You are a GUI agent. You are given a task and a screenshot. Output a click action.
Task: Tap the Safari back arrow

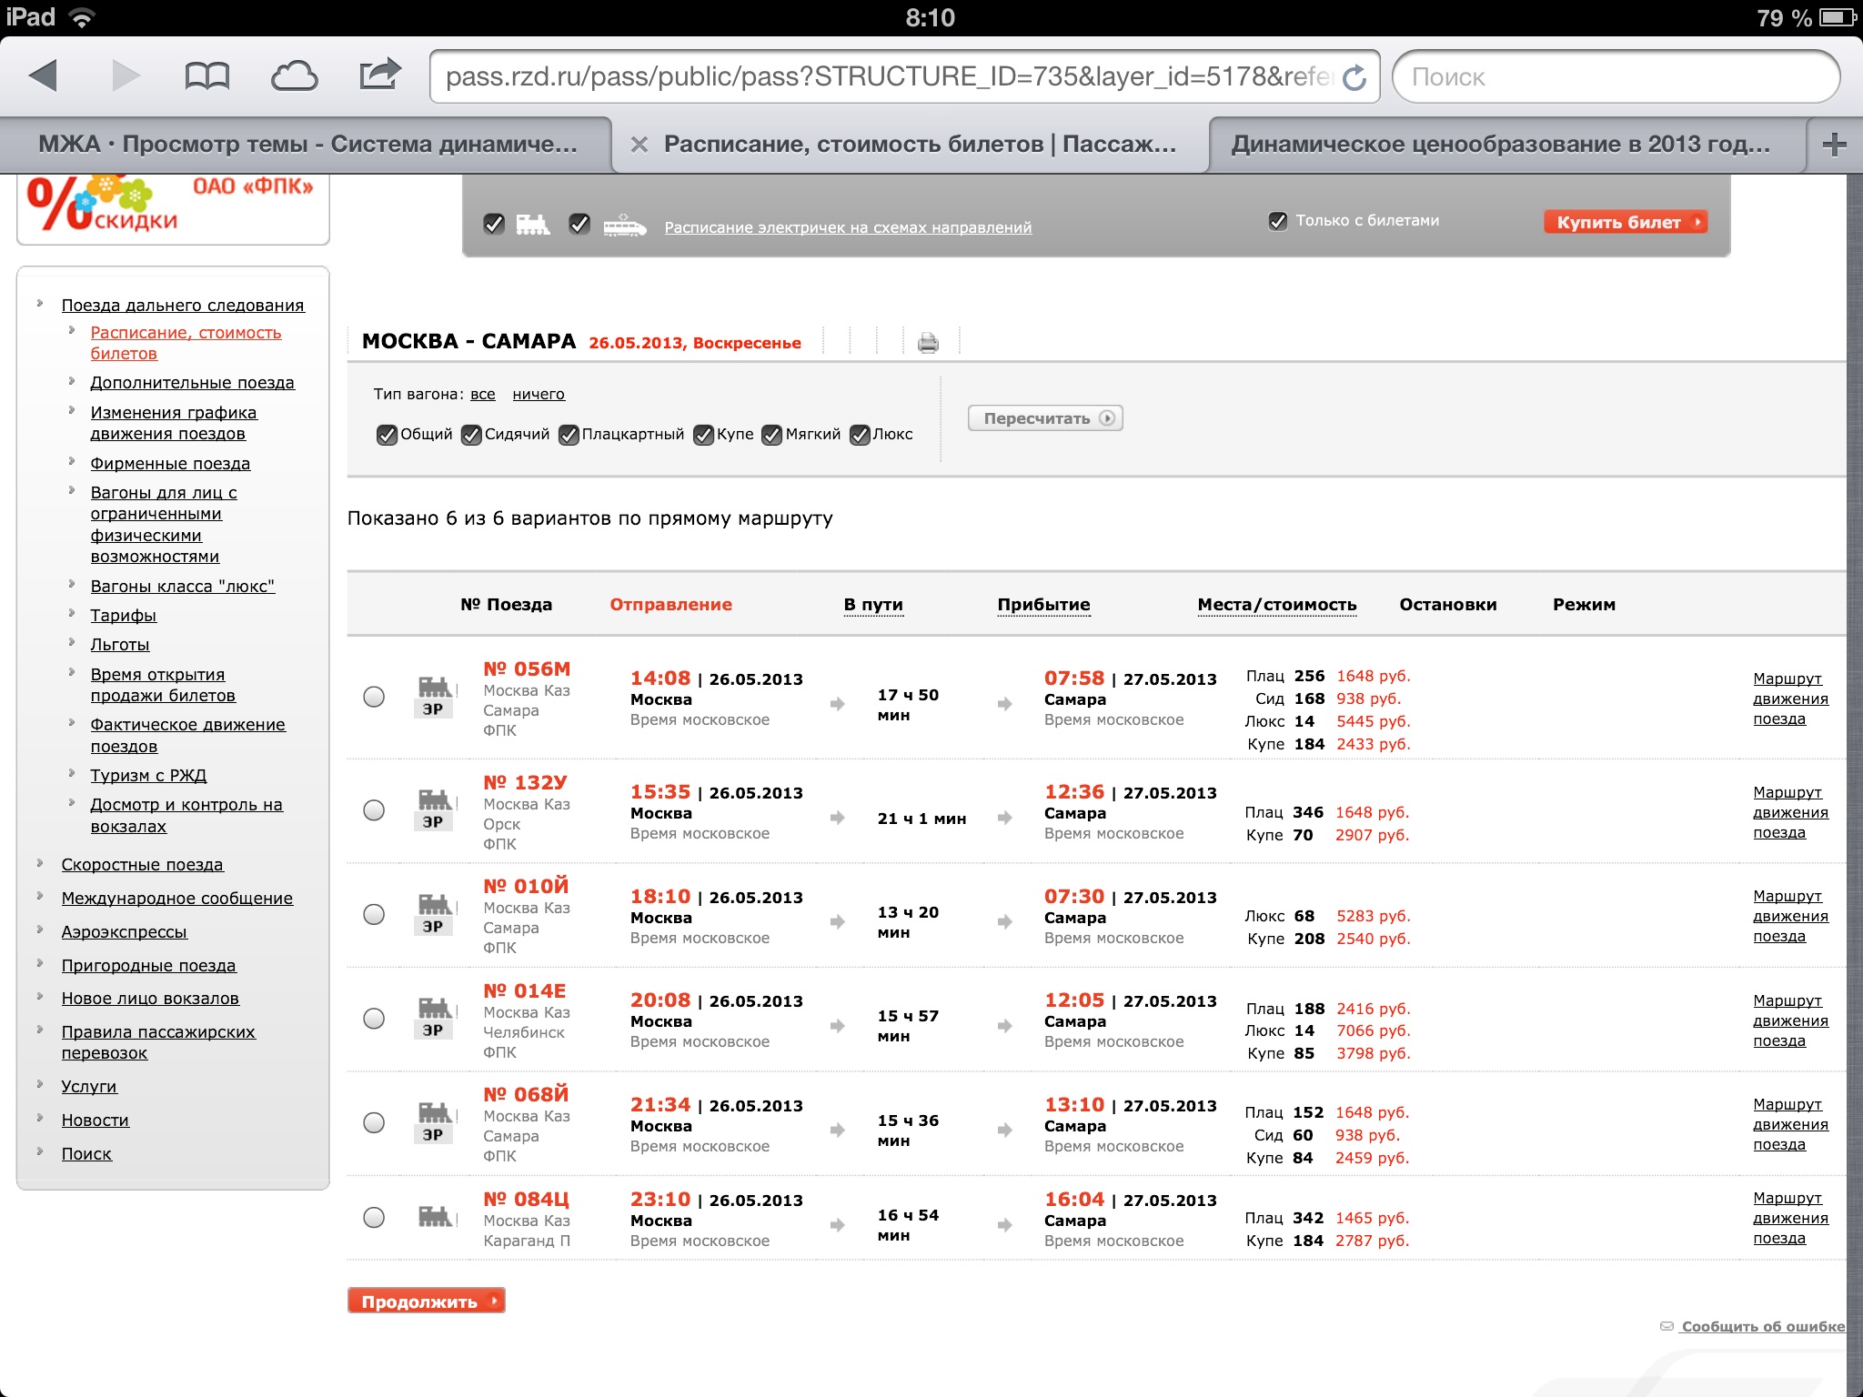pos(44,76)
